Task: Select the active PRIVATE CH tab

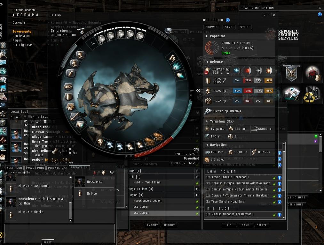Action: 79,167
